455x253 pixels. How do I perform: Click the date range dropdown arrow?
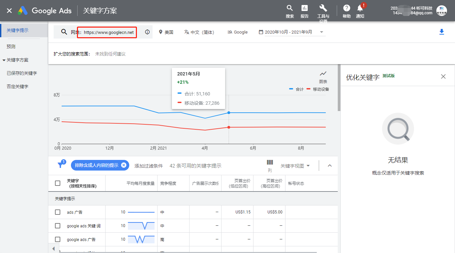coord(321,32)
